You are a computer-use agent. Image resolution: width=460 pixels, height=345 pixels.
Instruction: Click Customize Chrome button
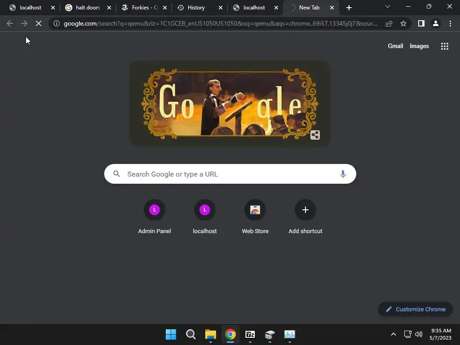click(x=416, y=309)
